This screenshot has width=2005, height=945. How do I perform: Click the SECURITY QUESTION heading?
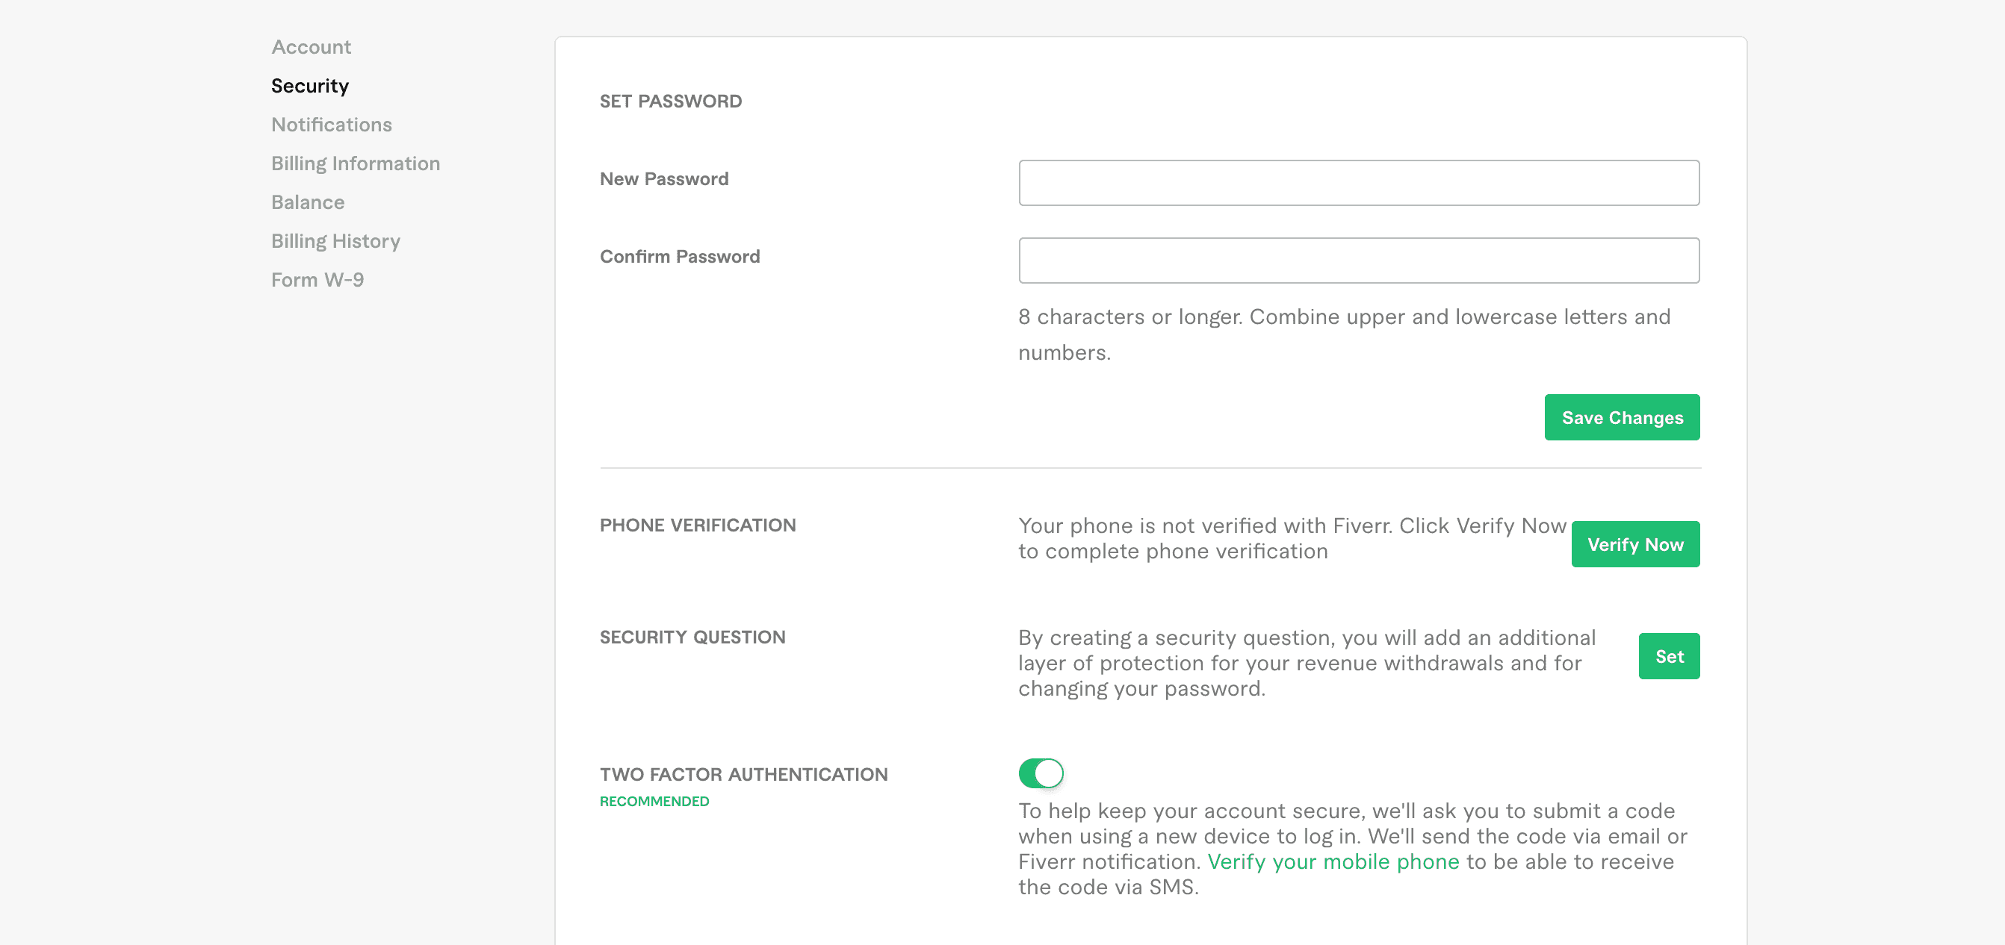click(692, 637)
